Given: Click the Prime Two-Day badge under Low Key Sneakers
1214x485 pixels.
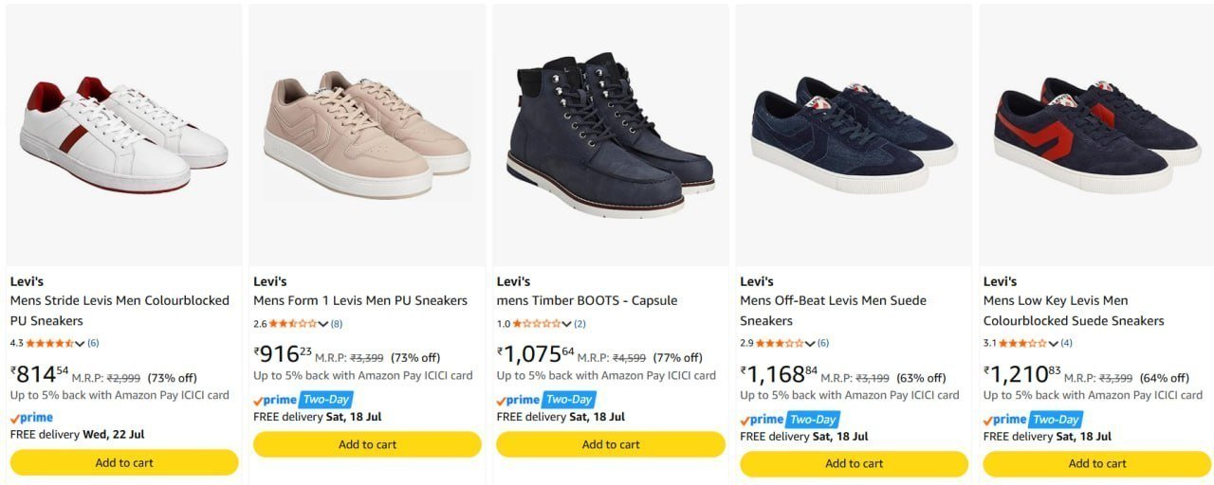Looking at the screenshot, I should (x=1033, y=419).
